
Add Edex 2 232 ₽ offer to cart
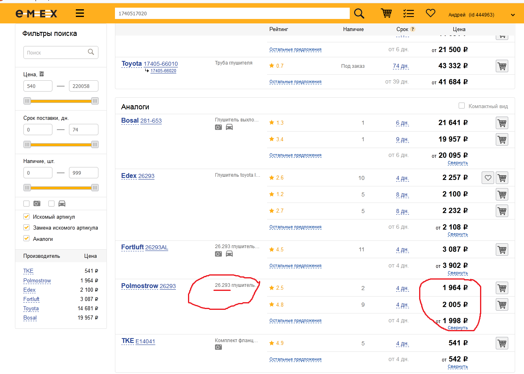[x=502, y=211]
